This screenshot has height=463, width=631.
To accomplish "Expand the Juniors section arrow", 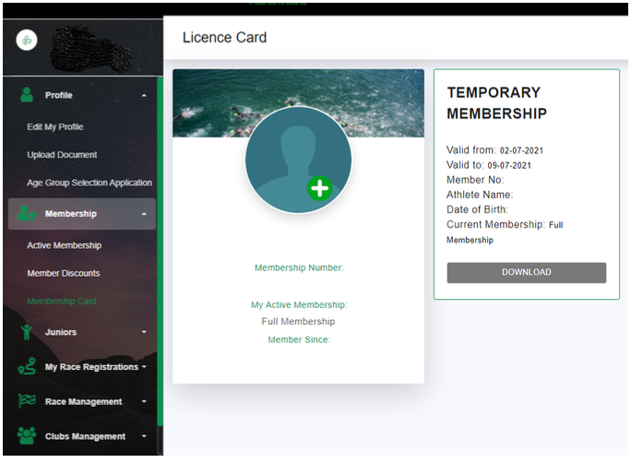I will [x=143, y=332].
